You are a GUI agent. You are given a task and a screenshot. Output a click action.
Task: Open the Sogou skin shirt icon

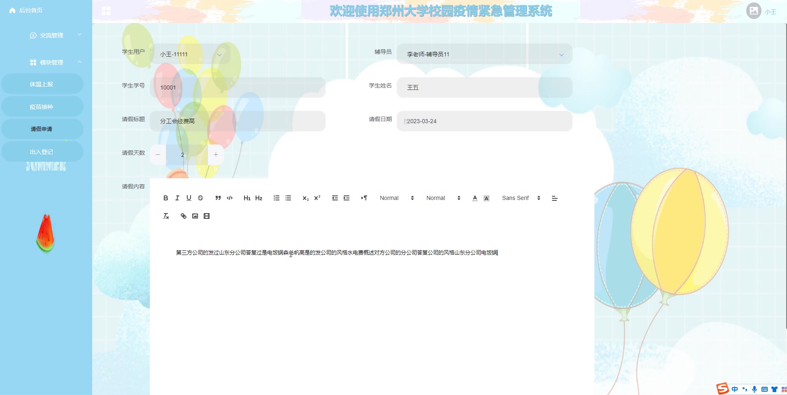point(774,389)
